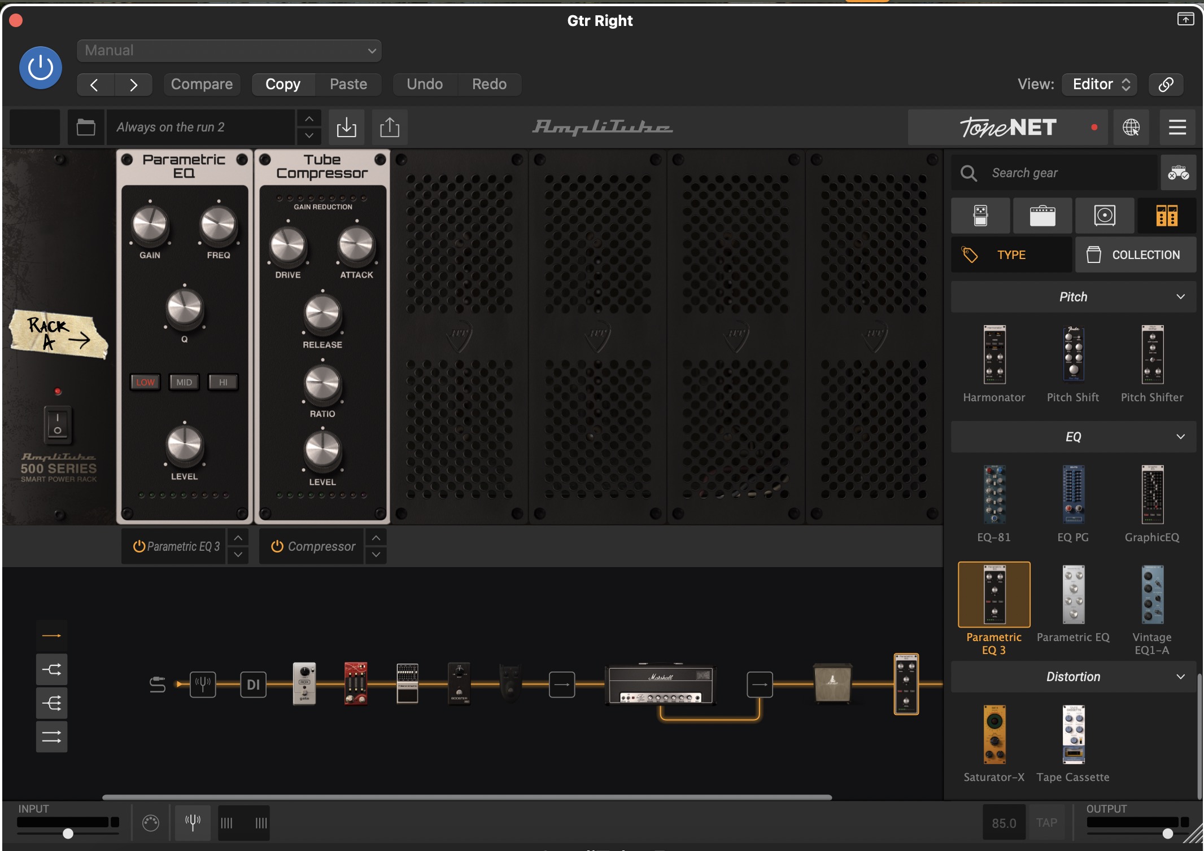Viewport: 1204px width, 851px height.
Task: Click down chevron beside Compressor slot
Action: point(376,555)
